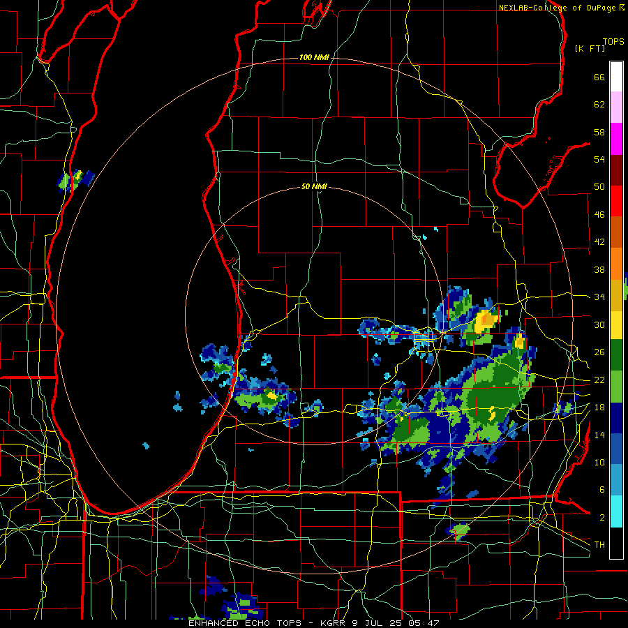Image resolution: width=628 pixels, height=628 pixels.
Task: Click the 'TOPS' legend heading
Action: [613, 42]
